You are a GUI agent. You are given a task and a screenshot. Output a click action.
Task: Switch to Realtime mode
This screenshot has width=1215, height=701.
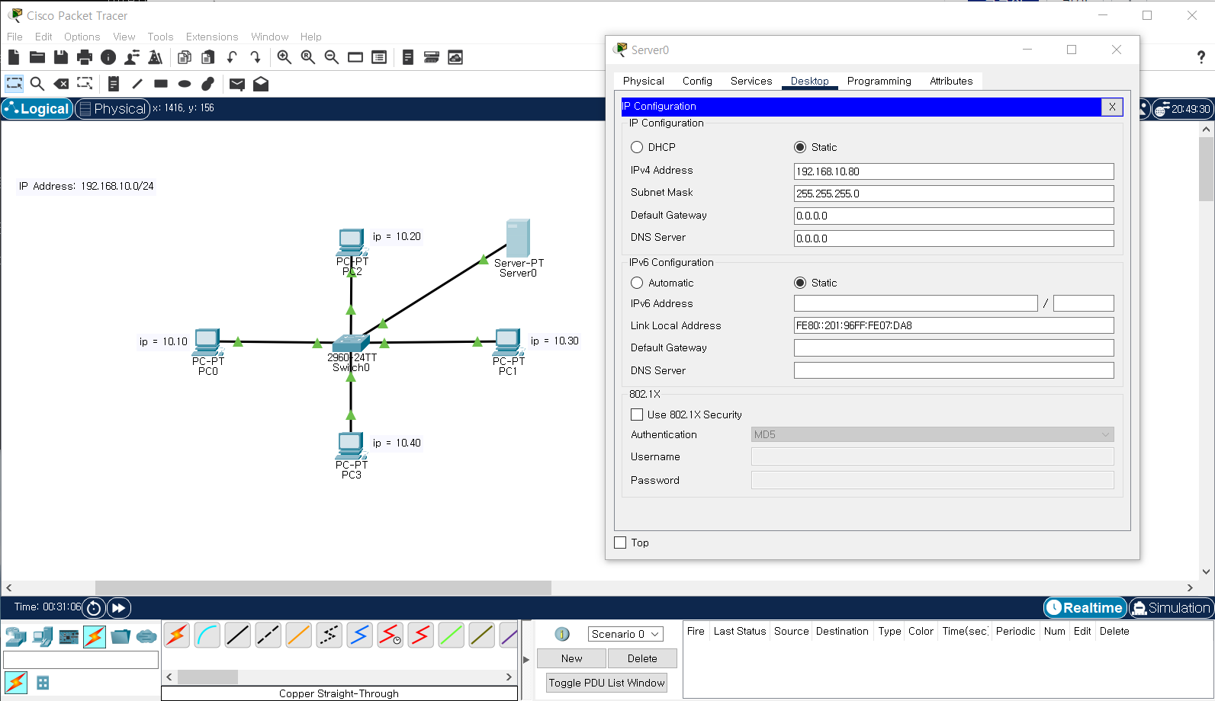tap(1085, 608)
